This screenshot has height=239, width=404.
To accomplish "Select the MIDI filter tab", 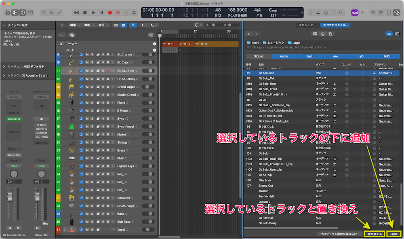I will click(387, 56).
